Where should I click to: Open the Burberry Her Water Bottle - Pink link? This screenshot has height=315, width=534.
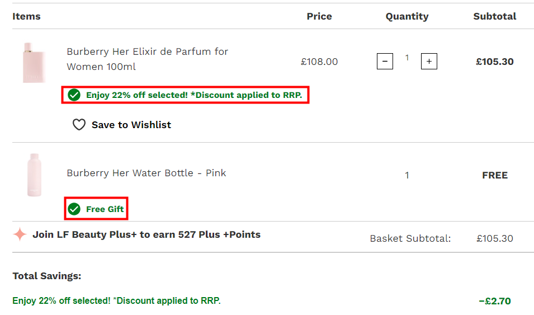(x=147, y=173)
